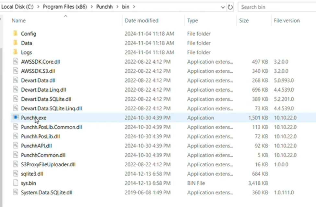Click the Devart.Data.SQLite.dll file icon
Image resolution: width=316 pixels, height=207 pixels.
16,98
